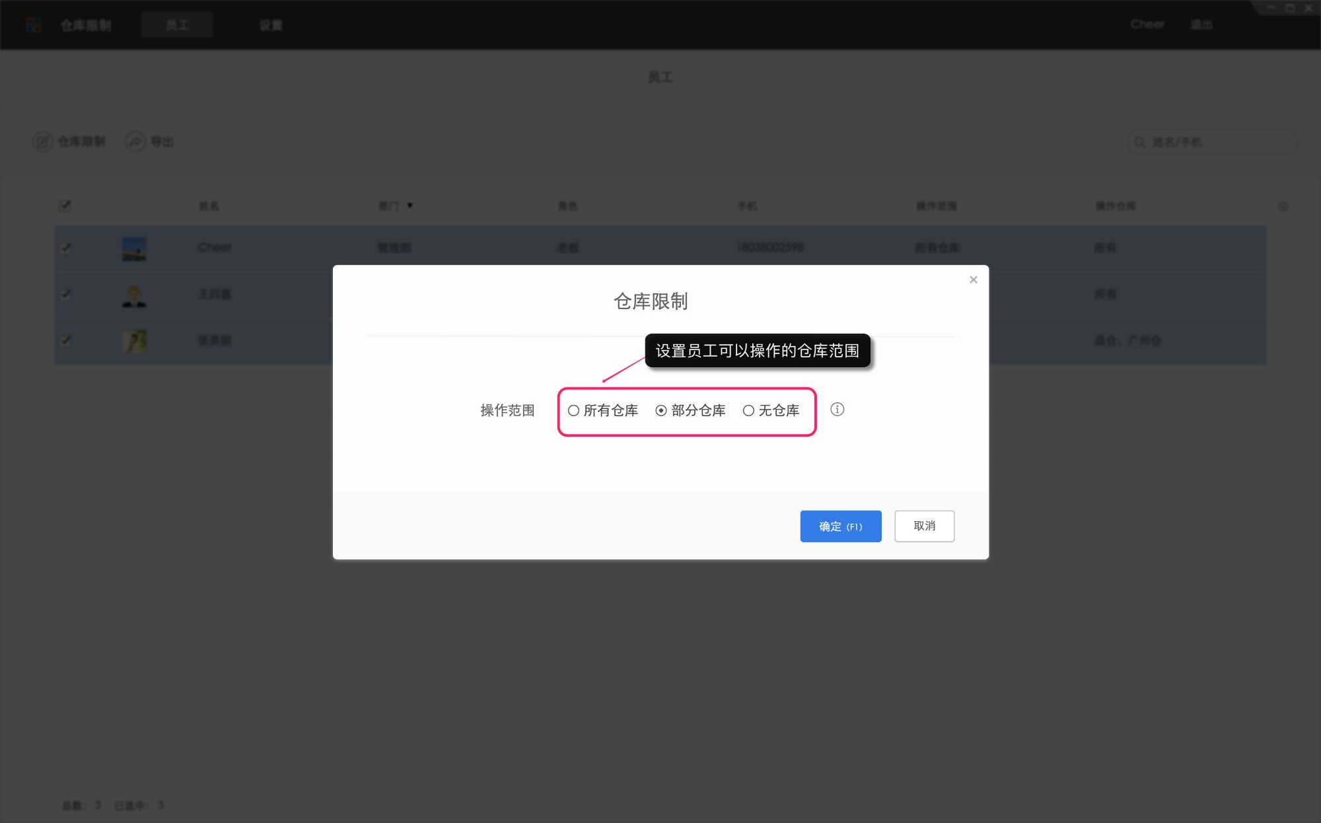The image size is (1321, 823).
Task: Open the table column settings gear icon
Action: pyautogui.click(x=1283, y=206)
